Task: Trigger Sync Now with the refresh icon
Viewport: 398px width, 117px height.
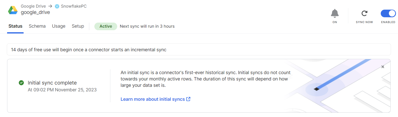Action: pyautogui.click(x=364, y=13)
